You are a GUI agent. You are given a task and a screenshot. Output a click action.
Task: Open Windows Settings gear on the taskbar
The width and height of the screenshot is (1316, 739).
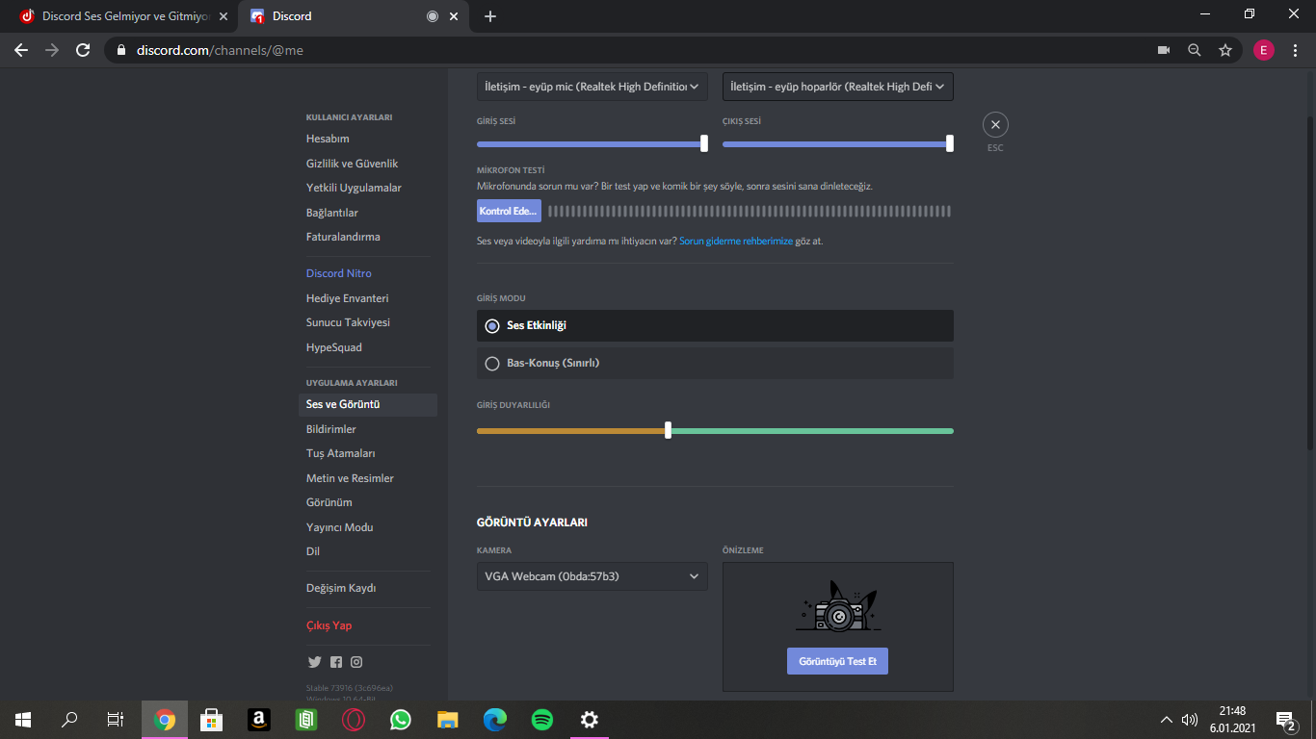tap(590, 720)
